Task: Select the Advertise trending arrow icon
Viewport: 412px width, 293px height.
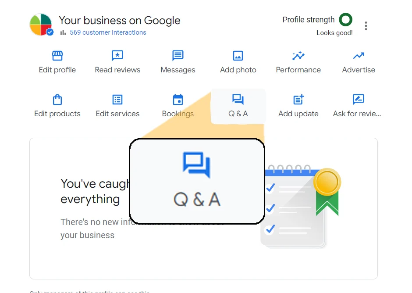Action: pos(359,56)
